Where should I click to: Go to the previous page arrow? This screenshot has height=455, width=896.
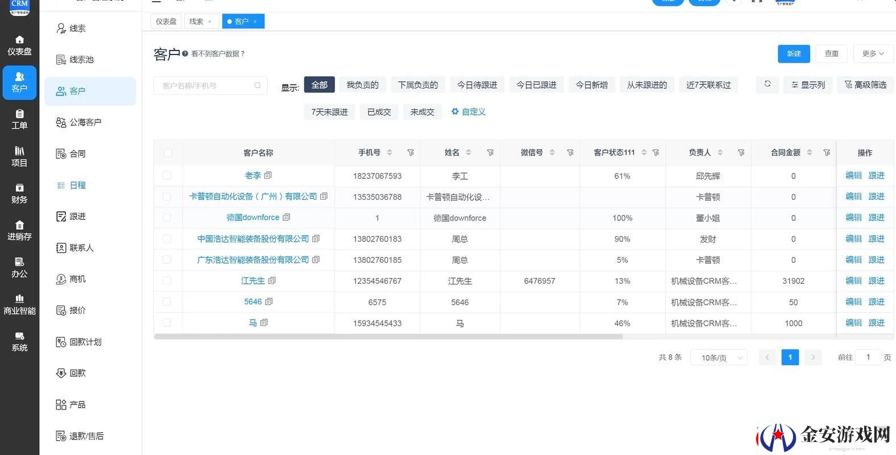tap(767, 357)
